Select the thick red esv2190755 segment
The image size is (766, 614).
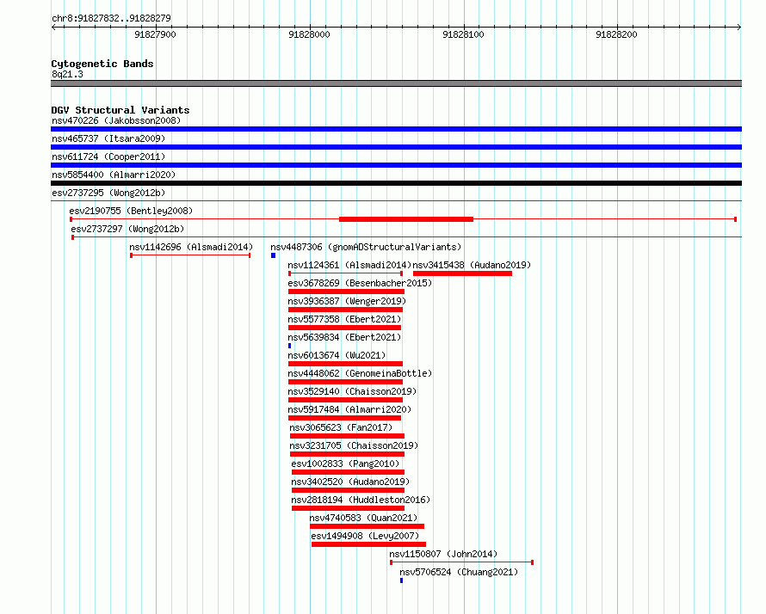click(406, 219)
